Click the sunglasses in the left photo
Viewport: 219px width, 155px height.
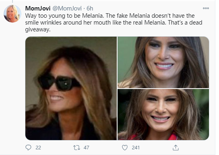(x=59, y=83)
